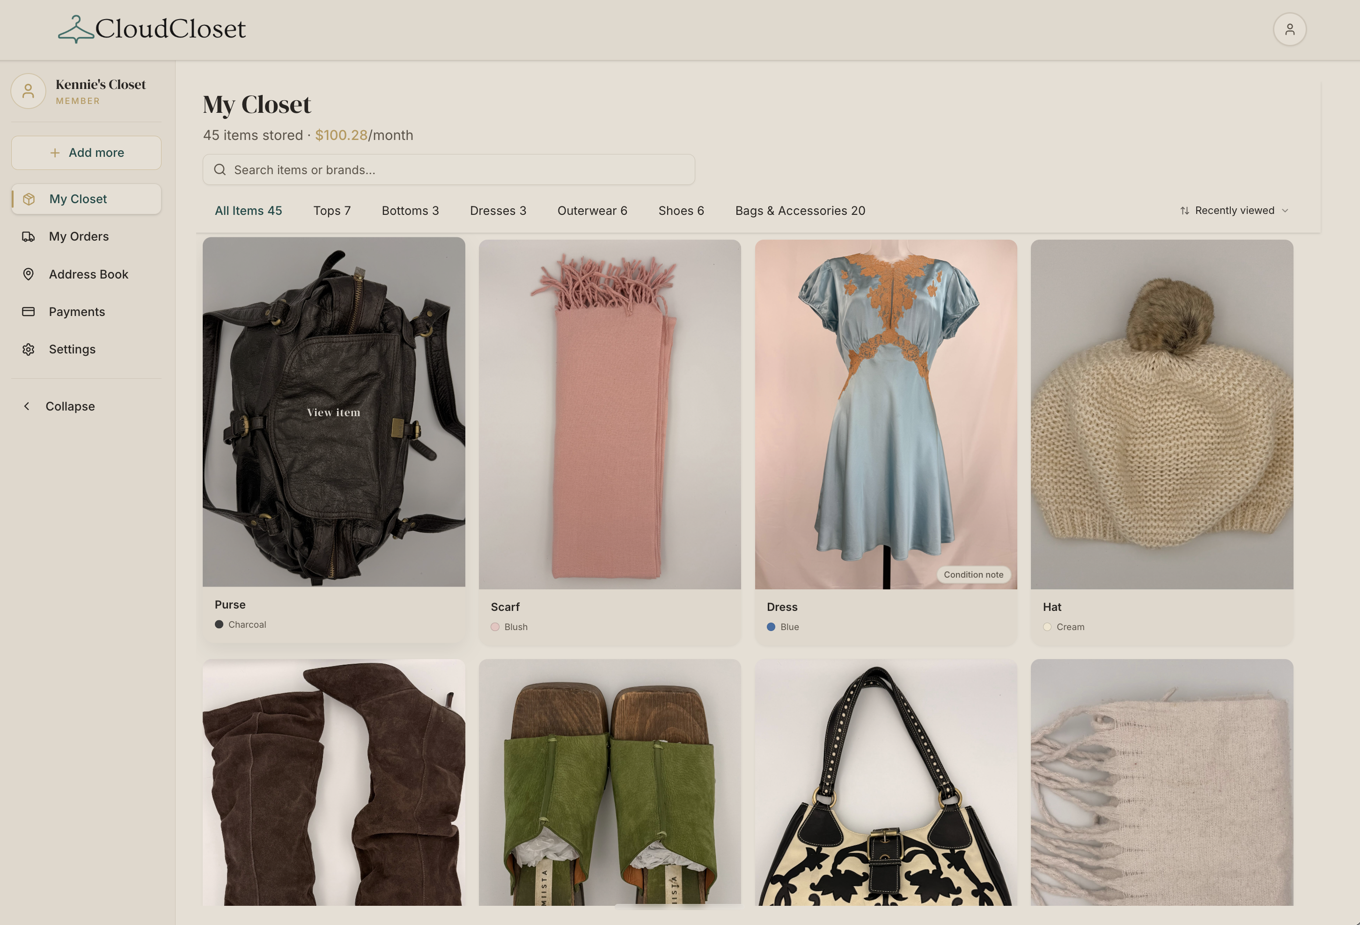Screen dimensions: 1360x925
Task: Click the Settings gear icon
Action: 28,349
